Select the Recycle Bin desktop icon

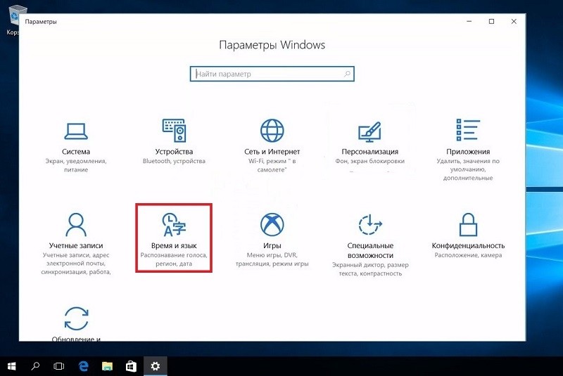coord(13,20)
